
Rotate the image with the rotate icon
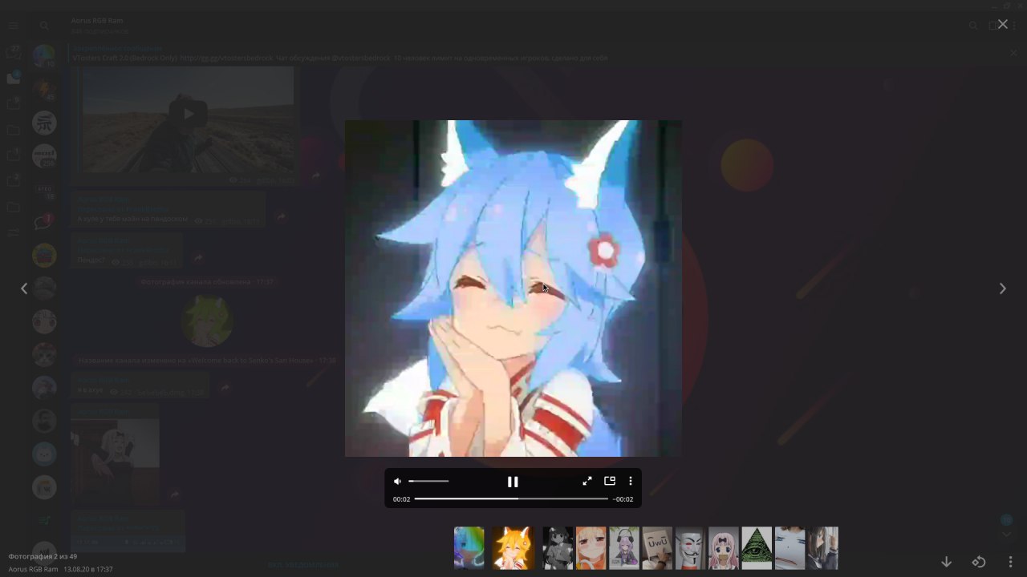[x=978, y=562]
